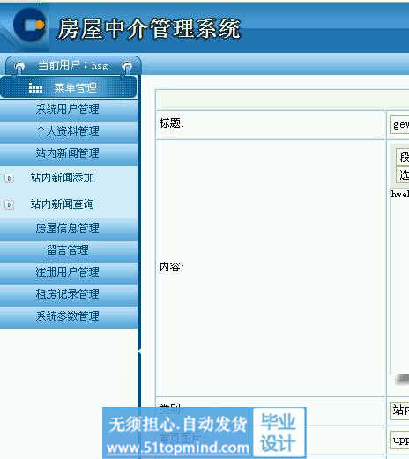This screenshot has width=409, height=459.
Task: Open the 站内新闻查询 page
Action: tap(63, 204)
